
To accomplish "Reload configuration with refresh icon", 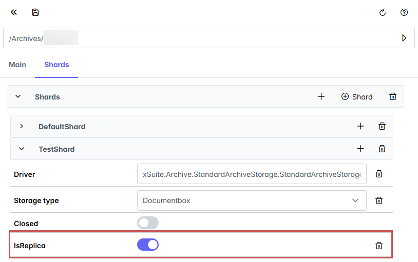I will tap(383, 12).
